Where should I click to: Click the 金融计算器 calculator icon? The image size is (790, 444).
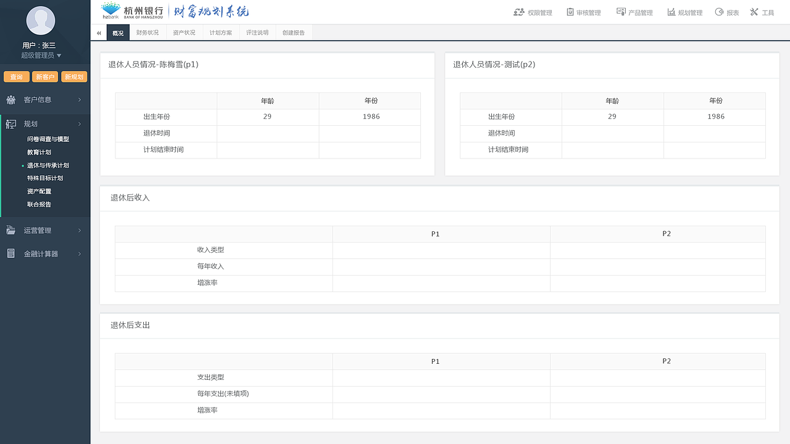pos(11,253)
